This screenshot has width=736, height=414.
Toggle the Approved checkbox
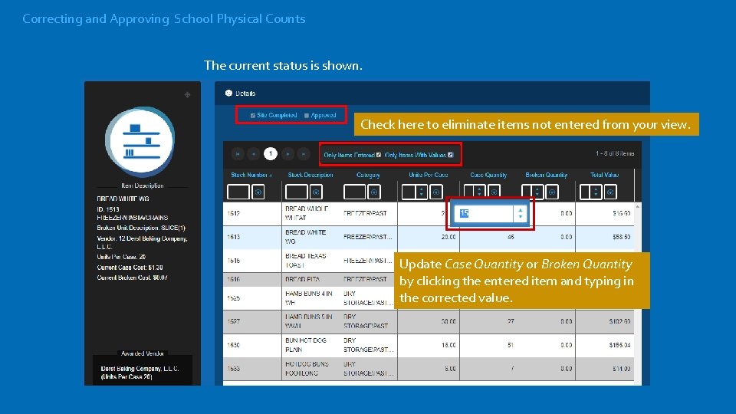tap(307, 116)
